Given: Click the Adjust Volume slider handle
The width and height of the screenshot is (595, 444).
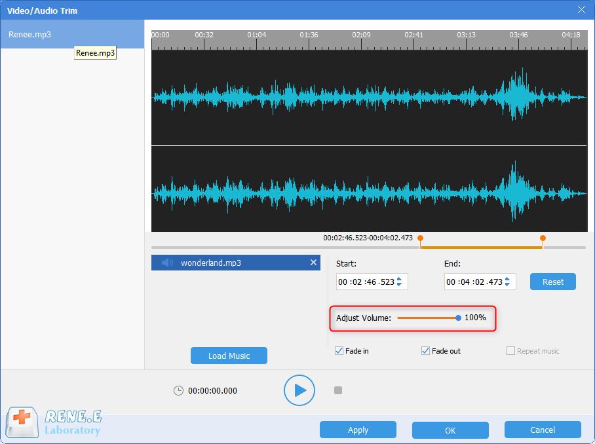Looking at the screenshot, I should coord(459,318).
